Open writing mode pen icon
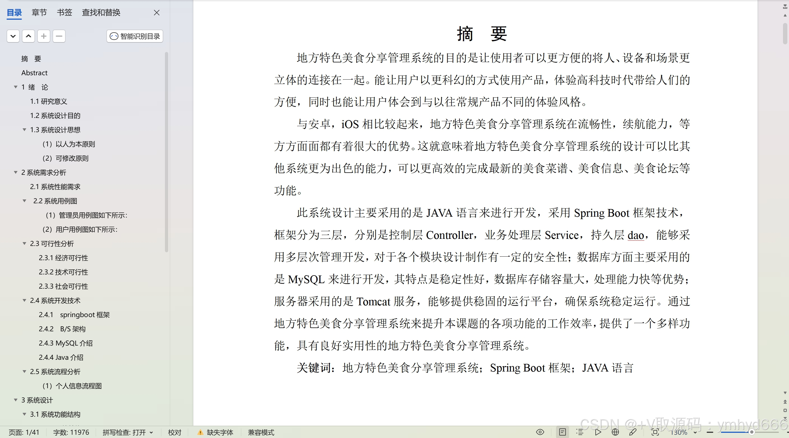Image resolution: width=789 pixels, height=438 pixels. pyautogui.click(x=633, y=432)
